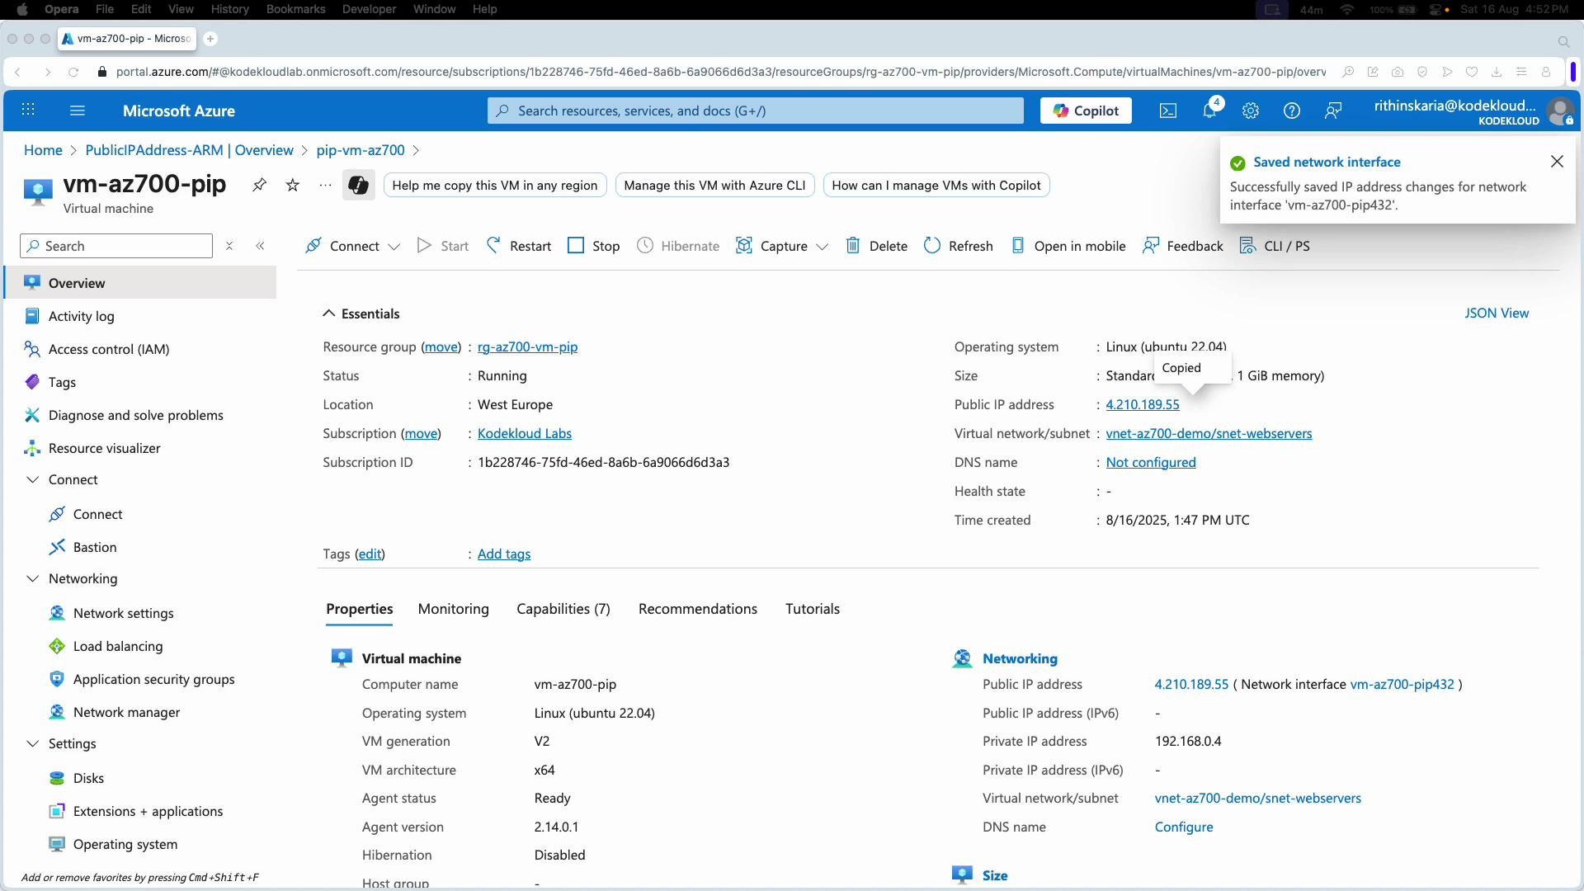Screen dimensions: 1584x891
Task: Switch to Tutorials tab
Action: pyautogui.click(x=813, y=609)
